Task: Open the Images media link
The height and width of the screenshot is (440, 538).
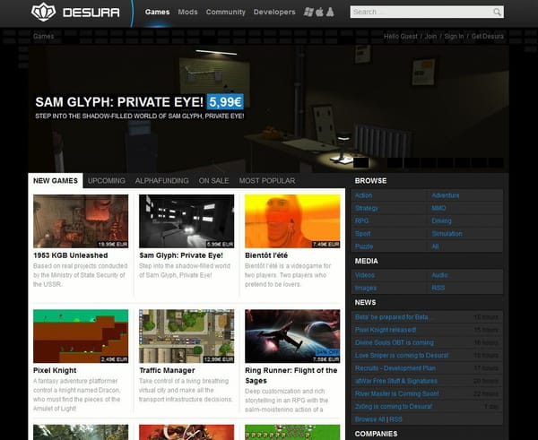Action: pos(366,288)
